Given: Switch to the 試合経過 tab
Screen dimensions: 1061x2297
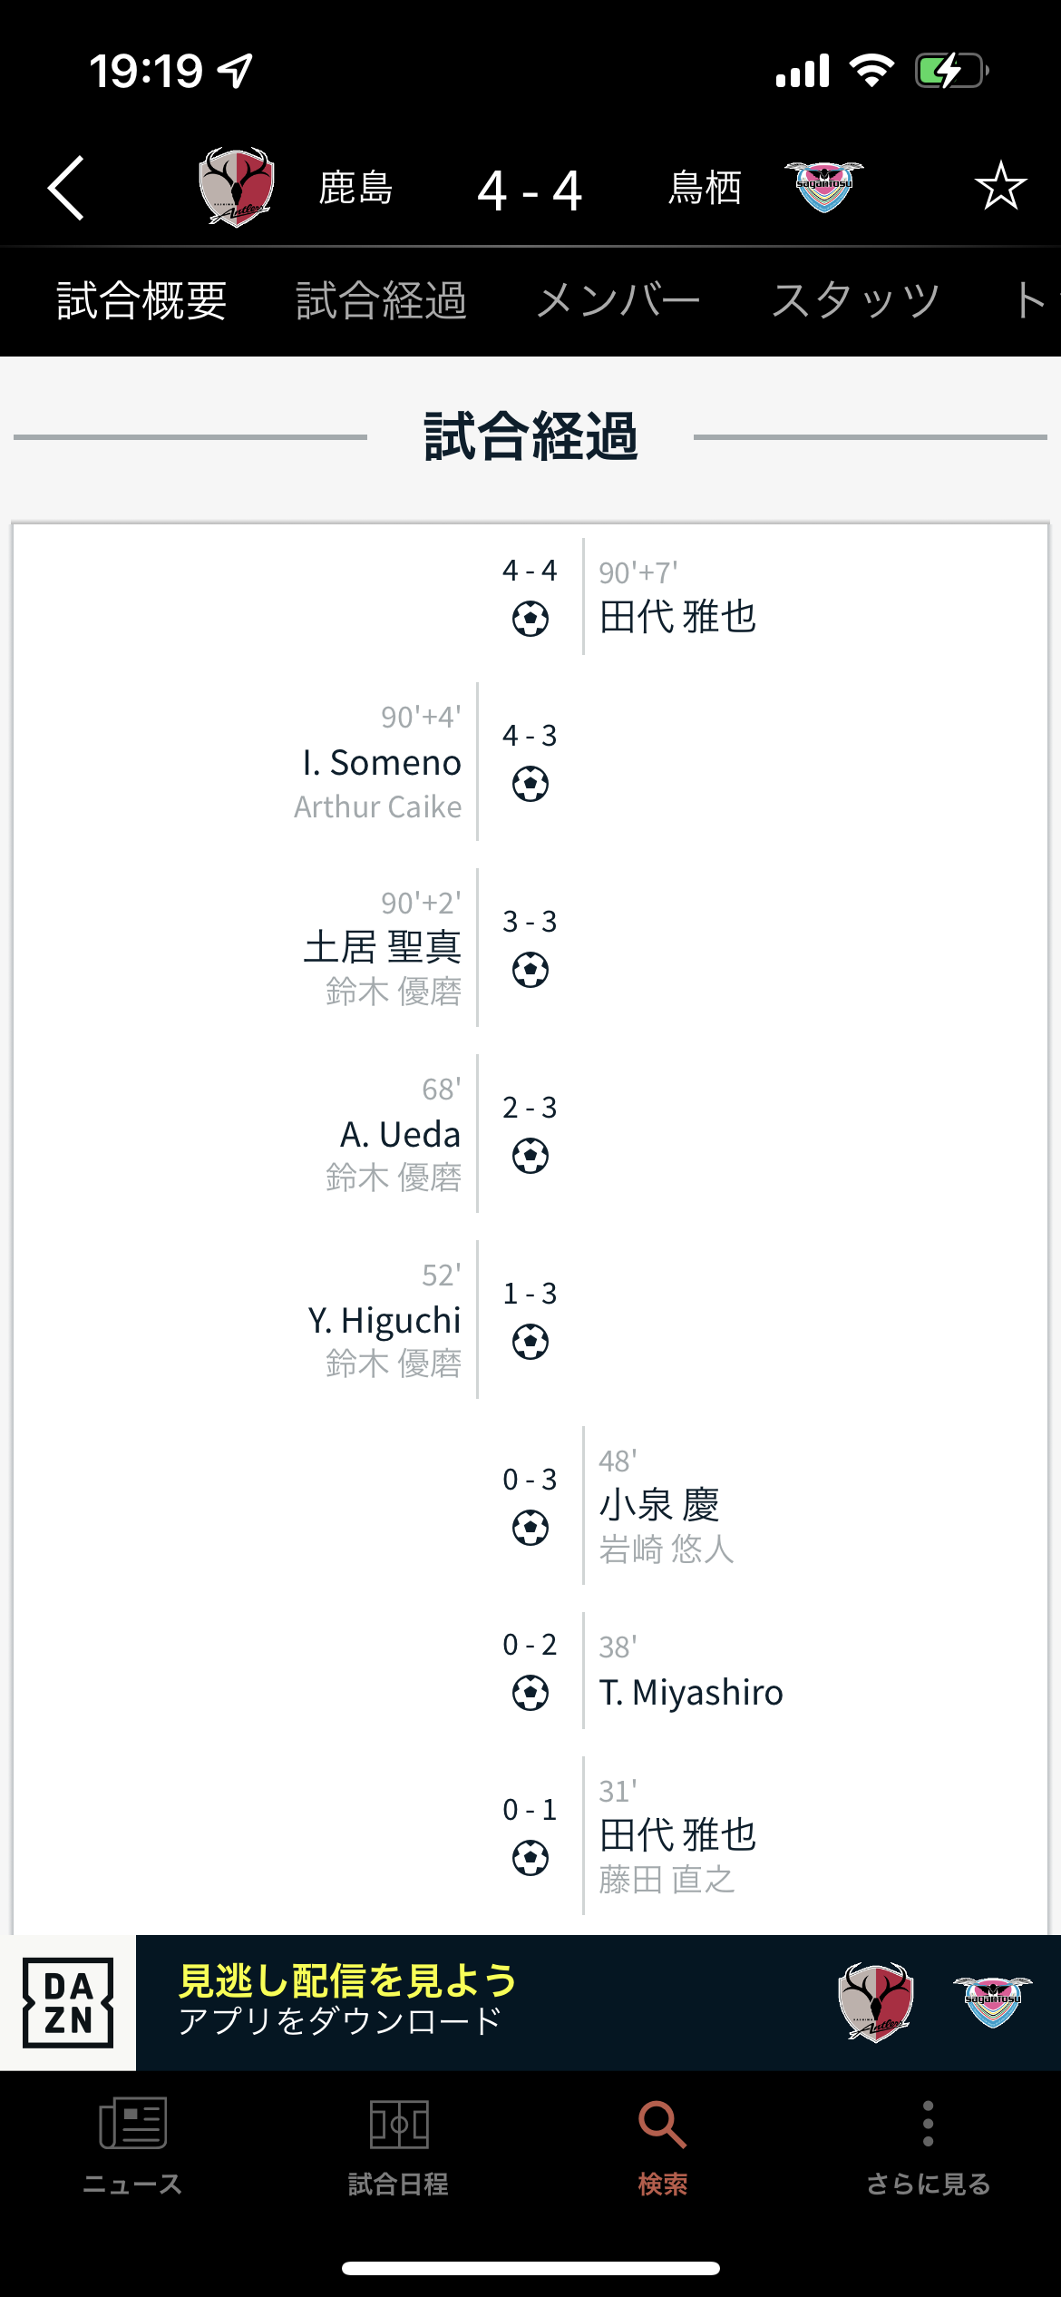Looking at the screenshot, I should (381, 301).
